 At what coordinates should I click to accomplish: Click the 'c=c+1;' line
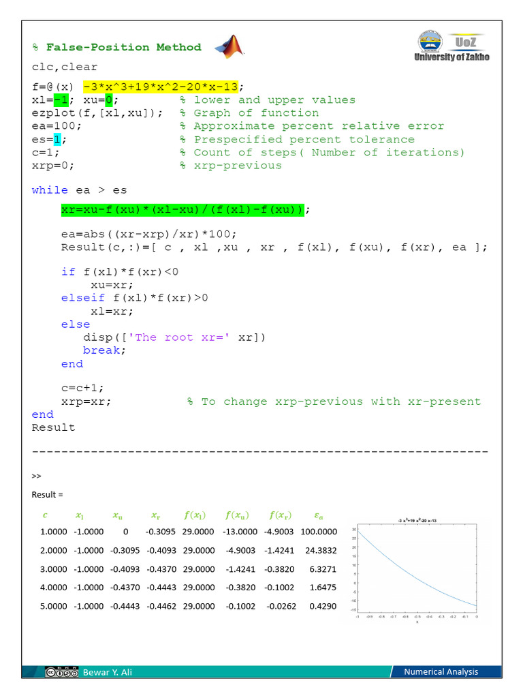82,388
